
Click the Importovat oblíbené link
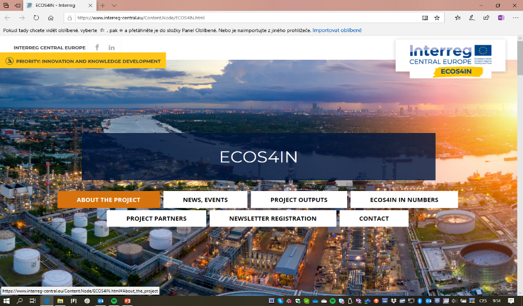[x=337, y=30]
